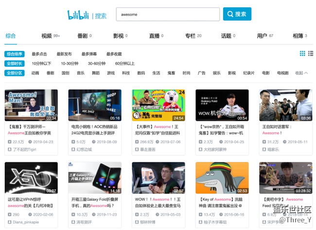
Task: Click uploader icon beside 暴走漫画
Action: point(136,150)
